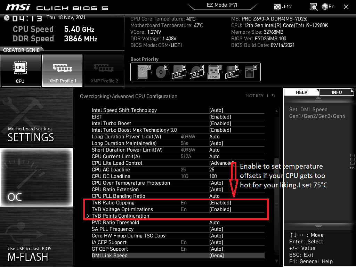Open the GT CEP Support Auto value
356x267 pixels.
(x=216, y=249)
